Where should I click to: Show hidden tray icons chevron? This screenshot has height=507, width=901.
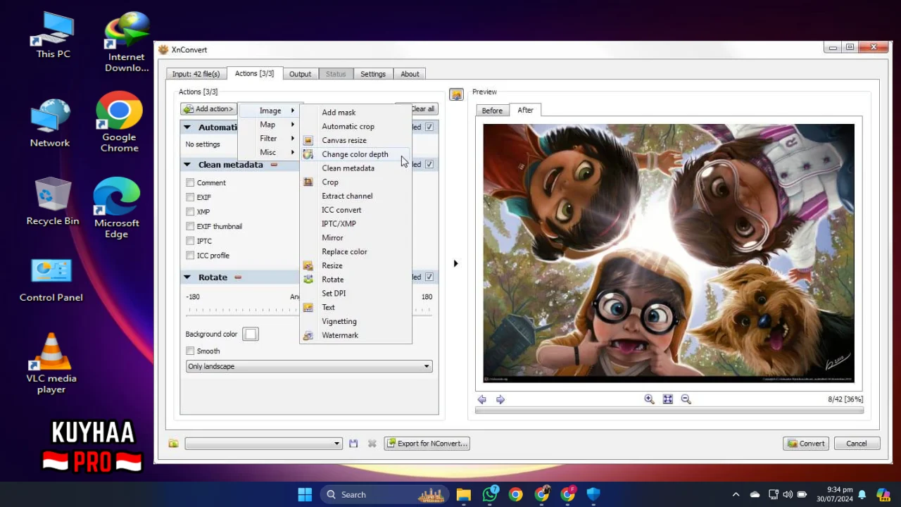coord(736,494)
